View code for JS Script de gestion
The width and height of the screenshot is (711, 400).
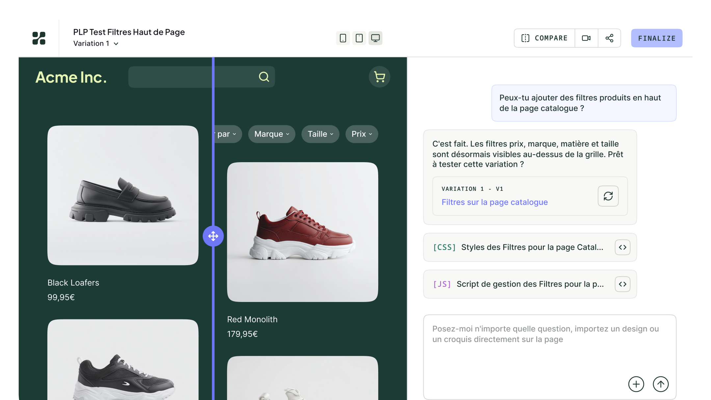(622, 284)
